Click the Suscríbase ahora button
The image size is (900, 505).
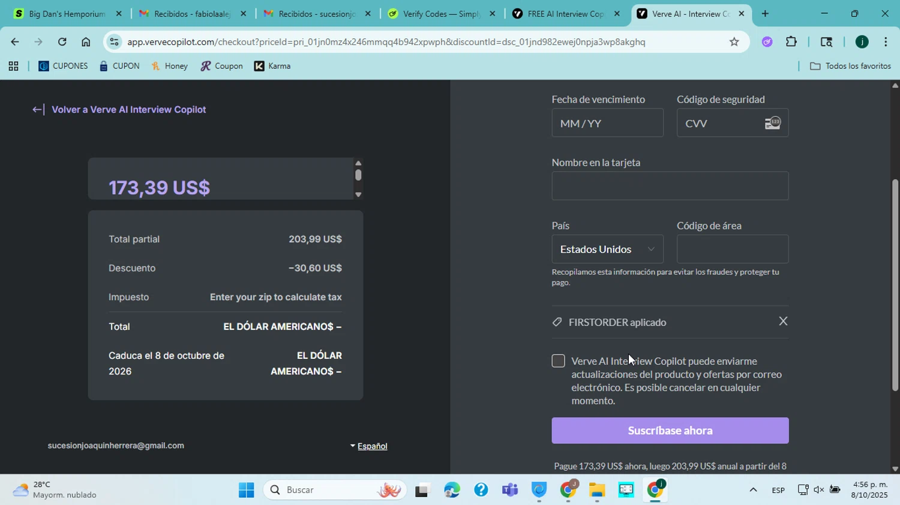(670, 431)
